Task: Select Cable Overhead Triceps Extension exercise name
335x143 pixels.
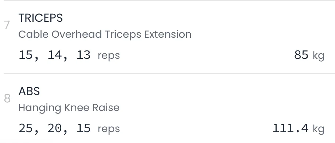Action: click(105, 34)
